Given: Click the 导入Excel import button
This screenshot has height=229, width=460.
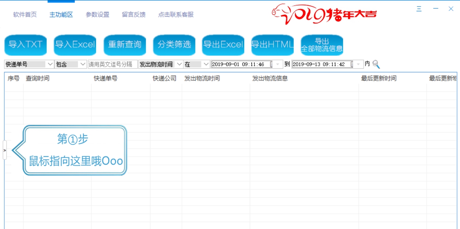Looking at the screenshot, I should point(75,45).
